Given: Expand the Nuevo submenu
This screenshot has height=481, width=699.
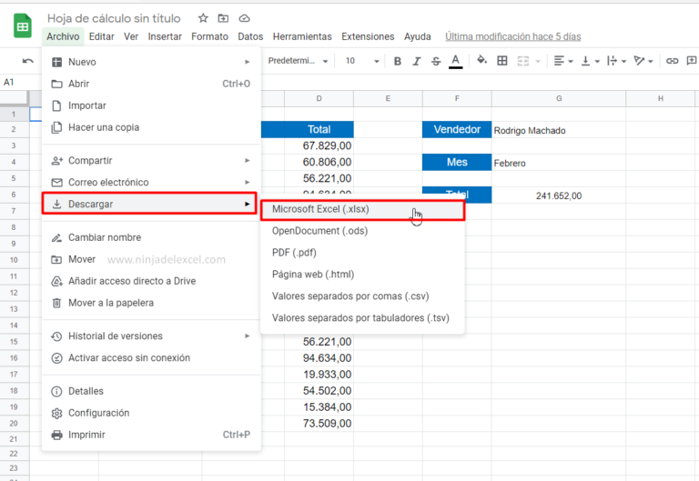Looking at the screenshot, I should click(151, 62).
